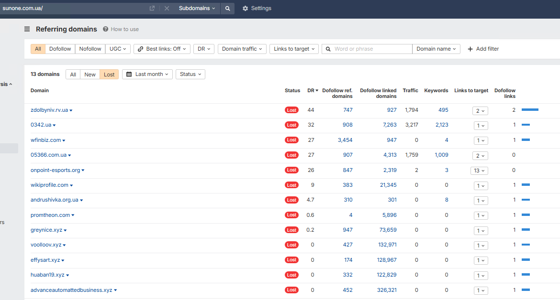The width and height of the screenshot is (560, 300).
Task: Expand links to target for wfinbiz.com
Action: coord(481,141)
